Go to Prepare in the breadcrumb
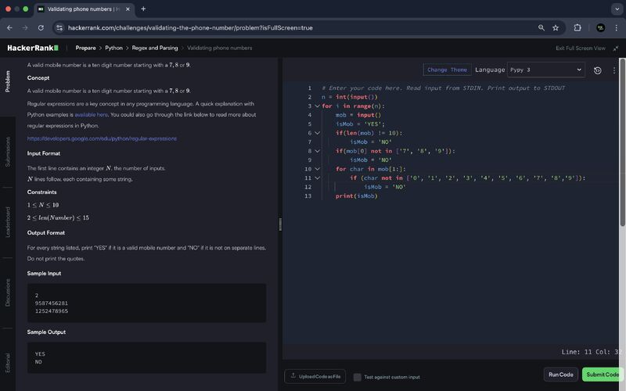 (x=85, y=48)
